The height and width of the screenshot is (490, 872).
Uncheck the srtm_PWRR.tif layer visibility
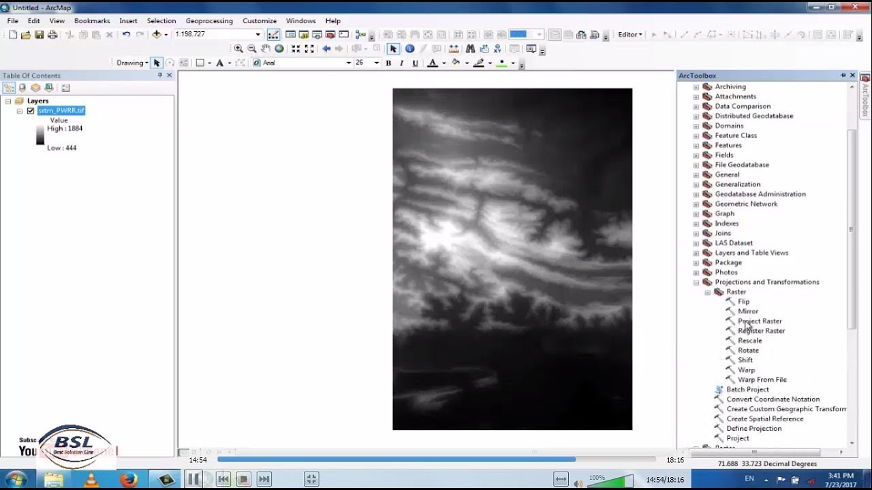click(x=31, y=111)
